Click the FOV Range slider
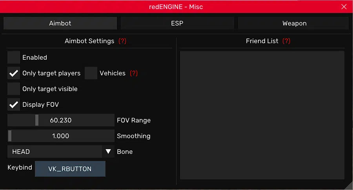353x190 pixels. click(x=61, y=120)
